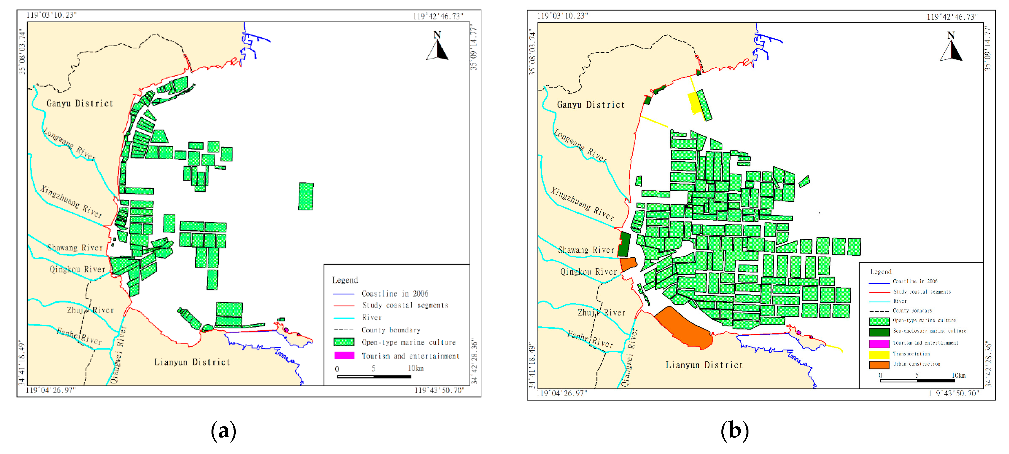This screenshot has width=1009, height=454.
Task: Click the cyan River line sample in legend (a)
Action: coord(344,318)
